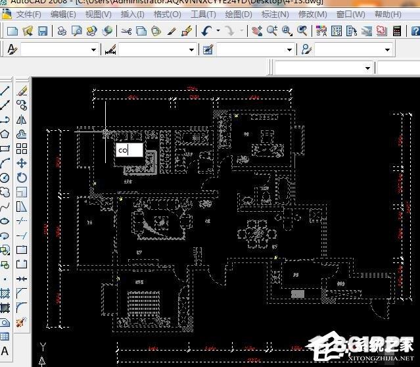Image resolution: width=420 pixels, height=367 pixels.
Task: Click the dynamic input box containing co
Action: pyautogui.click(x=129, y=150)
